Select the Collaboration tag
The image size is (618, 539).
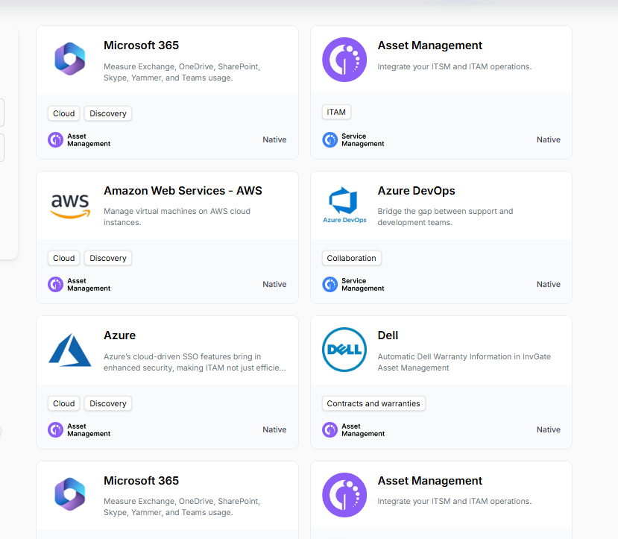(352, 258)
